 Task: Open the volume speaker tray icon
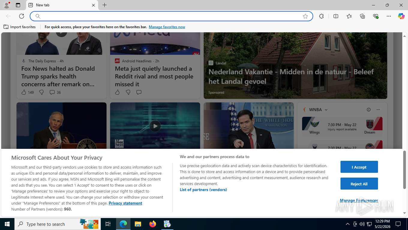[362, 224]
